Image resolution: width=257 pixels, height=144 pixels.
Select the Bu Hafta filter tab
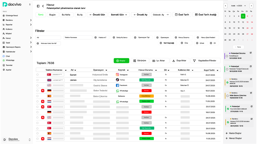tap(66, 15)
